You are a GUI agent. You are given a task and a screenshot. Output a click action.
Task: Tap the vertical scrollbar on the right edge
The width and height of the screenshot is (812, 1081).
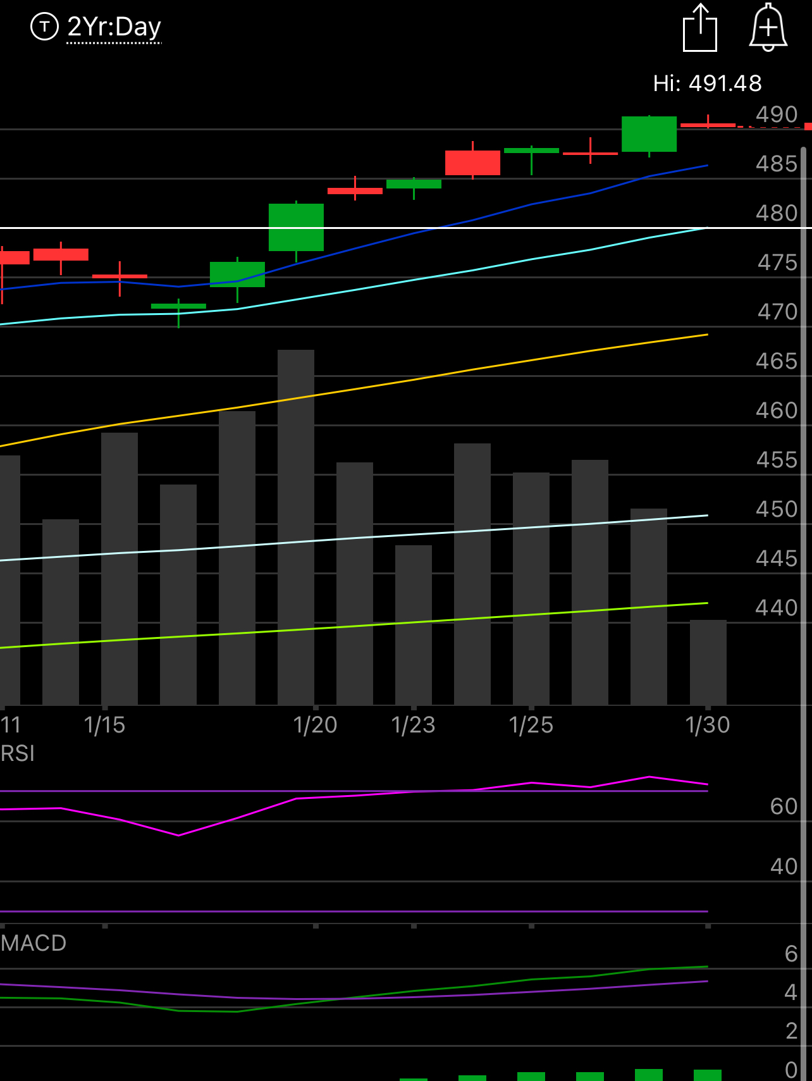click(x=804, y=614)
